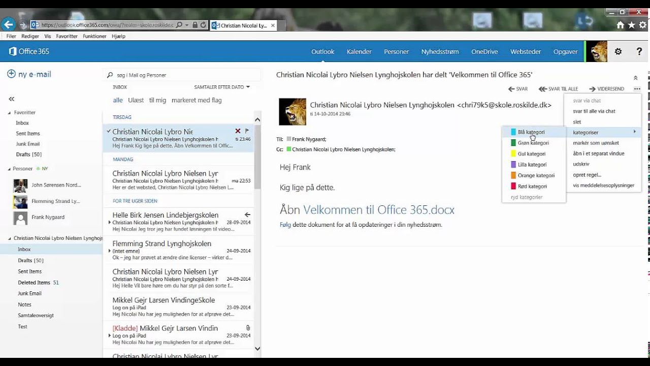The image size is (650, 366).
Task: Delete the Tirsdag message with red X
Action: coord(238,131)
